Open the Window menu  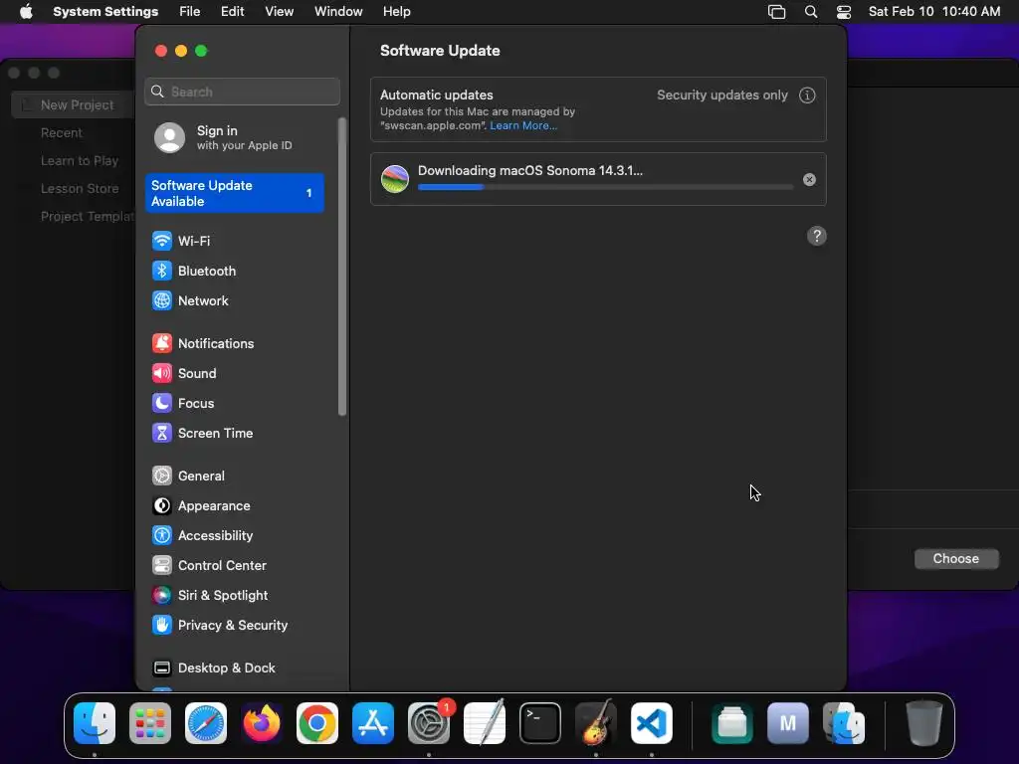pos(338,12)
